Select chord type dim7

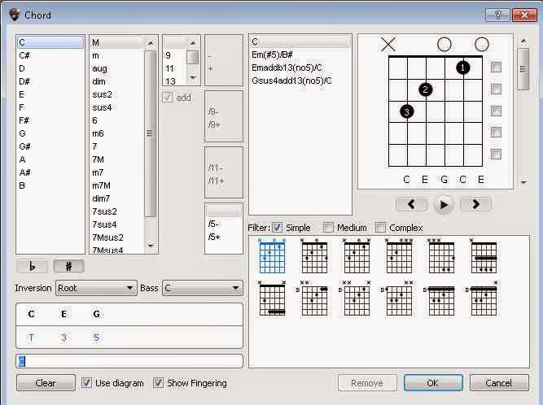coord(116,198)
